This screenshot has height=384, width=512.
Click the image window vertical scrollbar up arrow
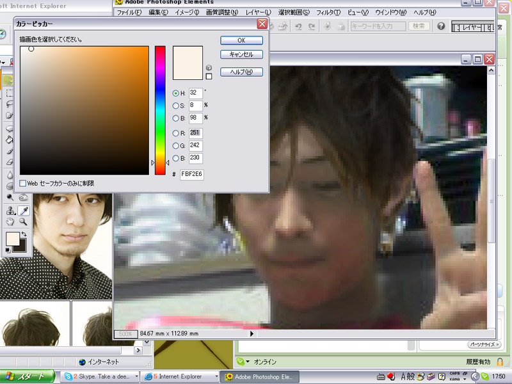click(491, 70)
